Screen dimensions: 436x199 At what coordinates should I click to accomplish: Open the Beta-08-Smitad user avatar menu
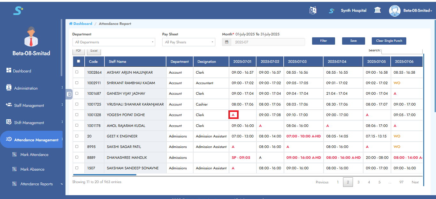point(394,11)
